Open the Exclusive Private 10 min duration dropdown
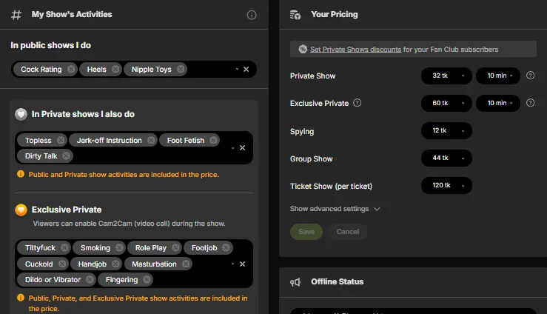The height and width of the screenshot is (314, 547). pyautogui.click(x=502, y=103)
